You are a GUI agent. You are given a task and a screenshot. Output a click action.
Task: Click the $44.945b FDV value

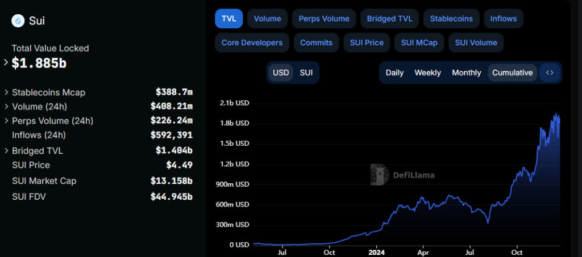pos(172,197)
